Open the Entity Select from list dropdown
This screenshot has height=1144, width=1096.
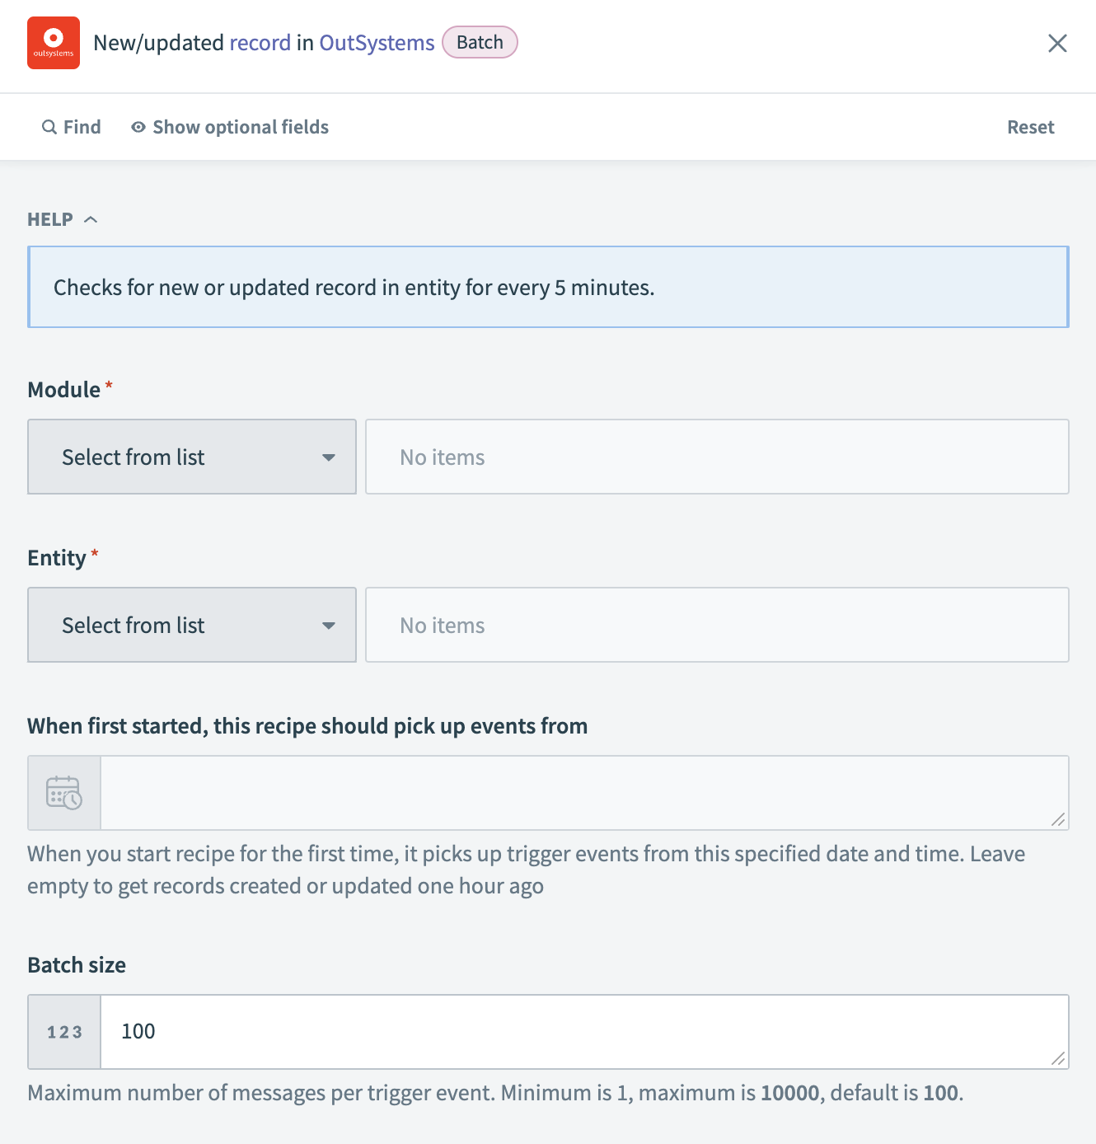tap(192, 626)
